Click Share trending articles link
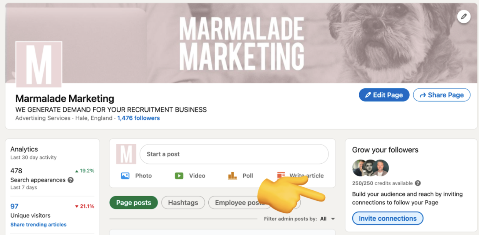 [x=39, y=225]
